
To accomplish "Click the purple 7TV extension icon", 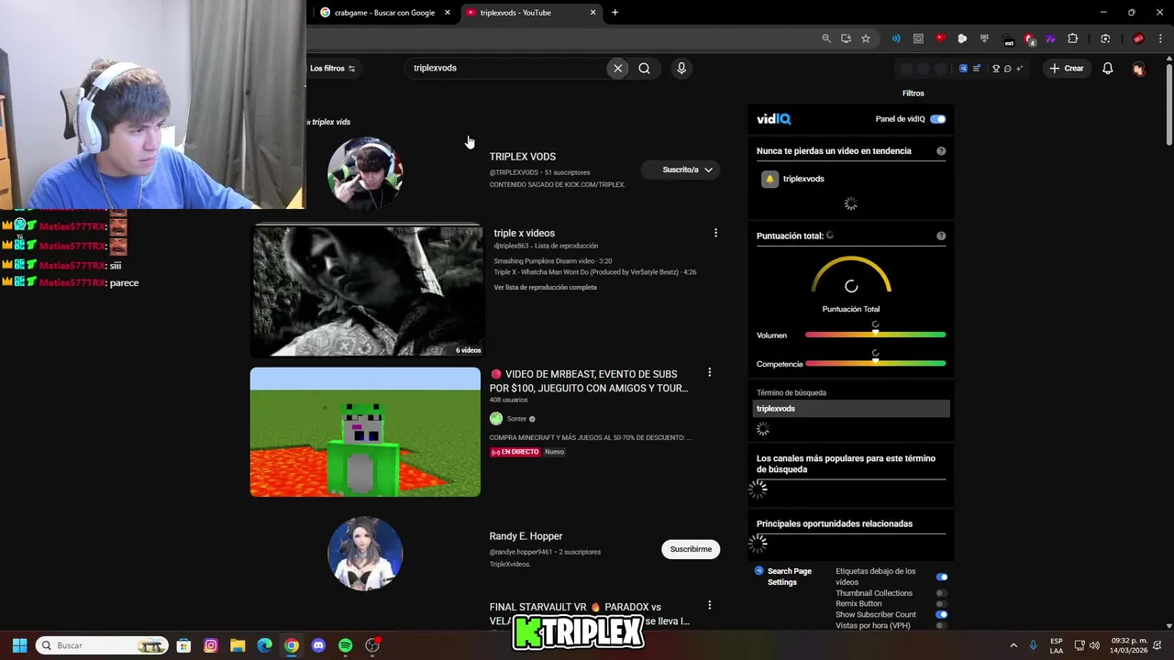I will click(x=1050, y=38).
